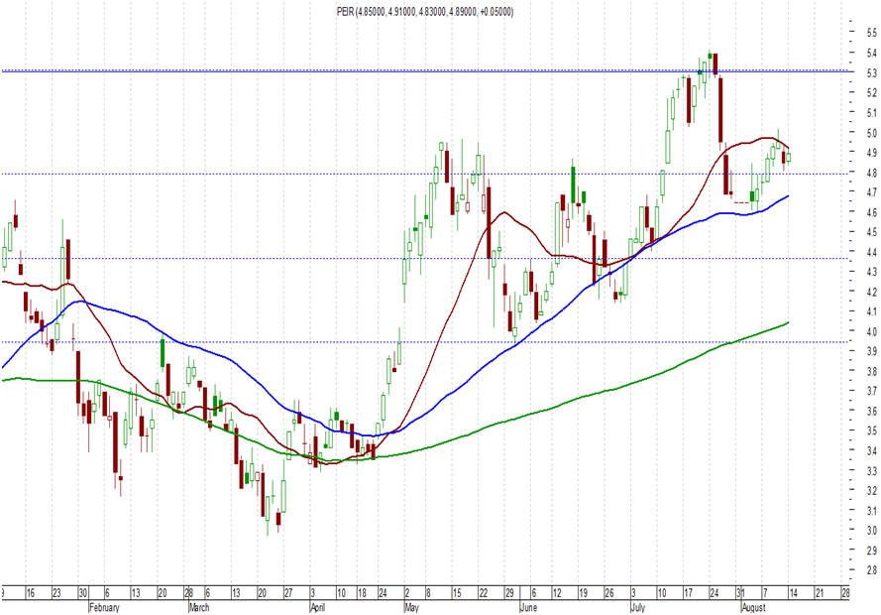Screen dimensions: 881x615
Task: Click the 5.3 price axis label
Action: 871,73
